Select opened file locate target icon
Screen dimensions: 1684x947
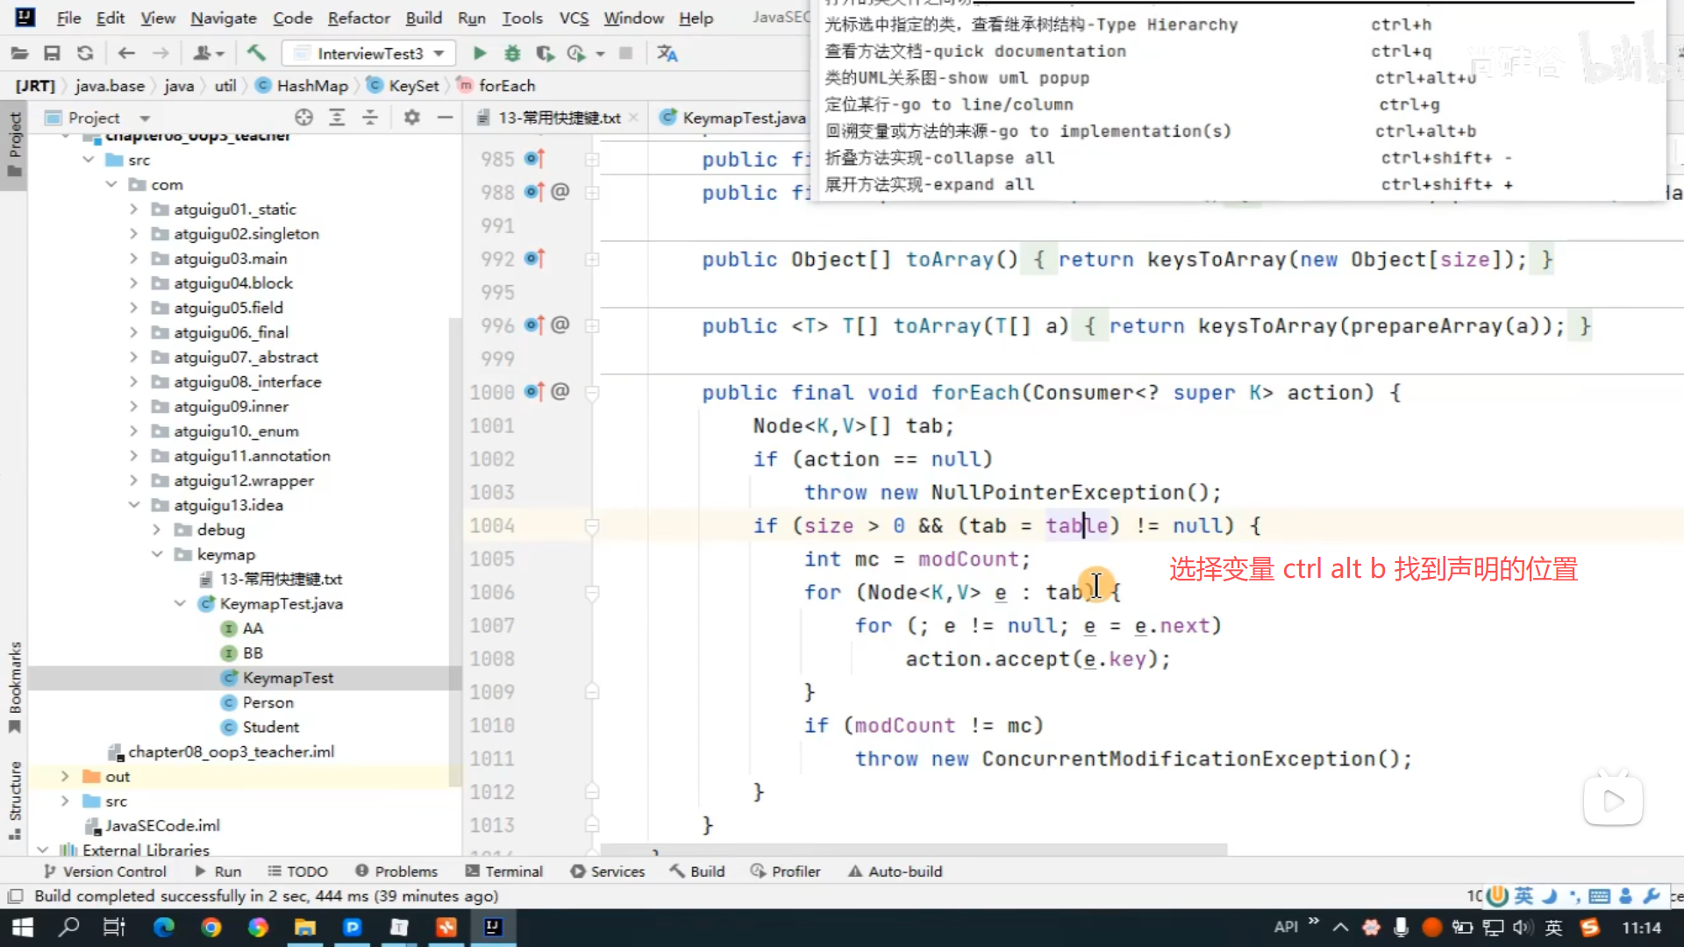303,117
